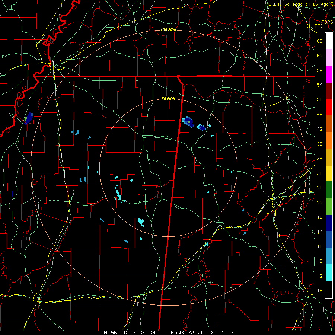
Task: Click the "50" legend value
Action: tap(320, 99)
